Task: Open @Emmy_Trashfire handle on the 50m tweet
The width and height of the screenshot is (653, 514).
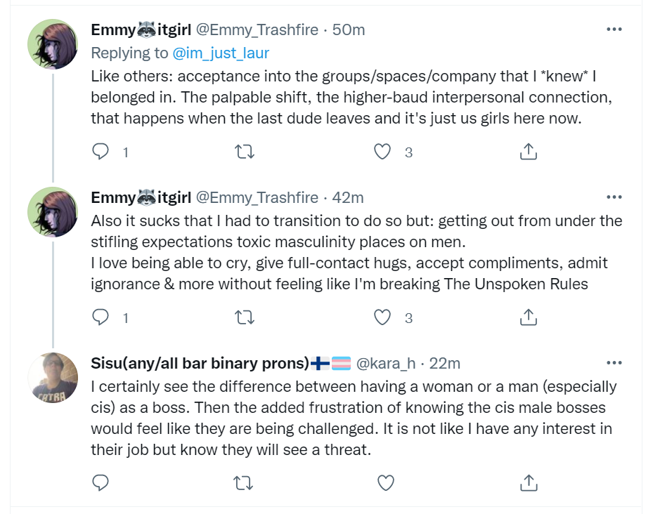Action: pyautogui.click(x=257, y=30)
